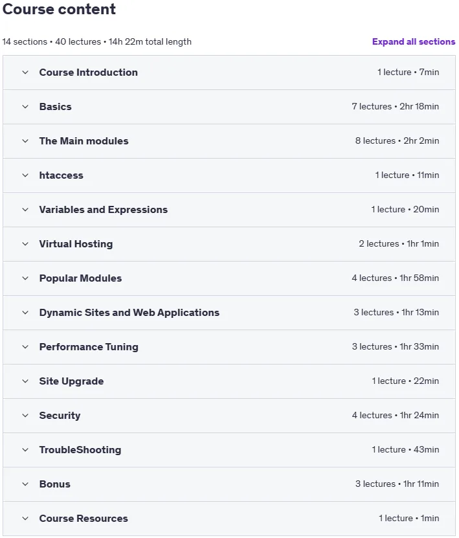Expand the Basics section chevron
Screen dimensions: 459x538
click(25, 107)
